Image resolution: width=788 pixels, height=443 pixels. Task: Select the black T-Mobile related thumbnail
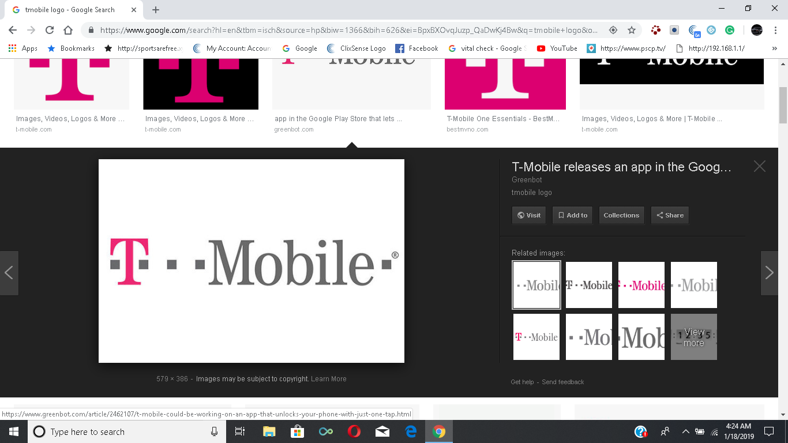(x=589, y=285)
